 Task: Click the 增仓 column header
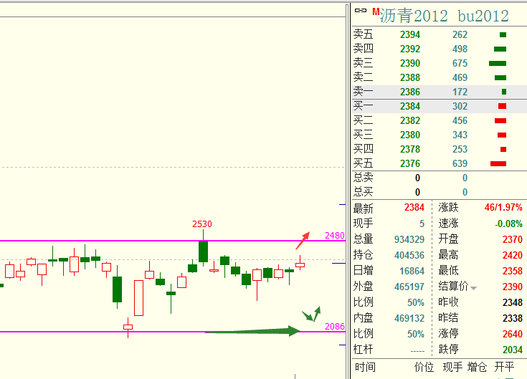coord(478,367)
